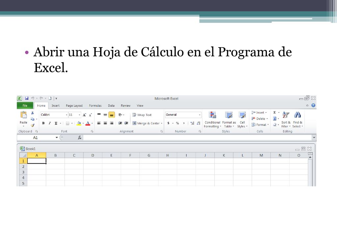Click Increase Indent icon

[126, 123]
